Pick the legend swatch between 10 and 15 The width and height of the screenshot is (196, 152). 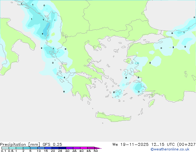41,148
